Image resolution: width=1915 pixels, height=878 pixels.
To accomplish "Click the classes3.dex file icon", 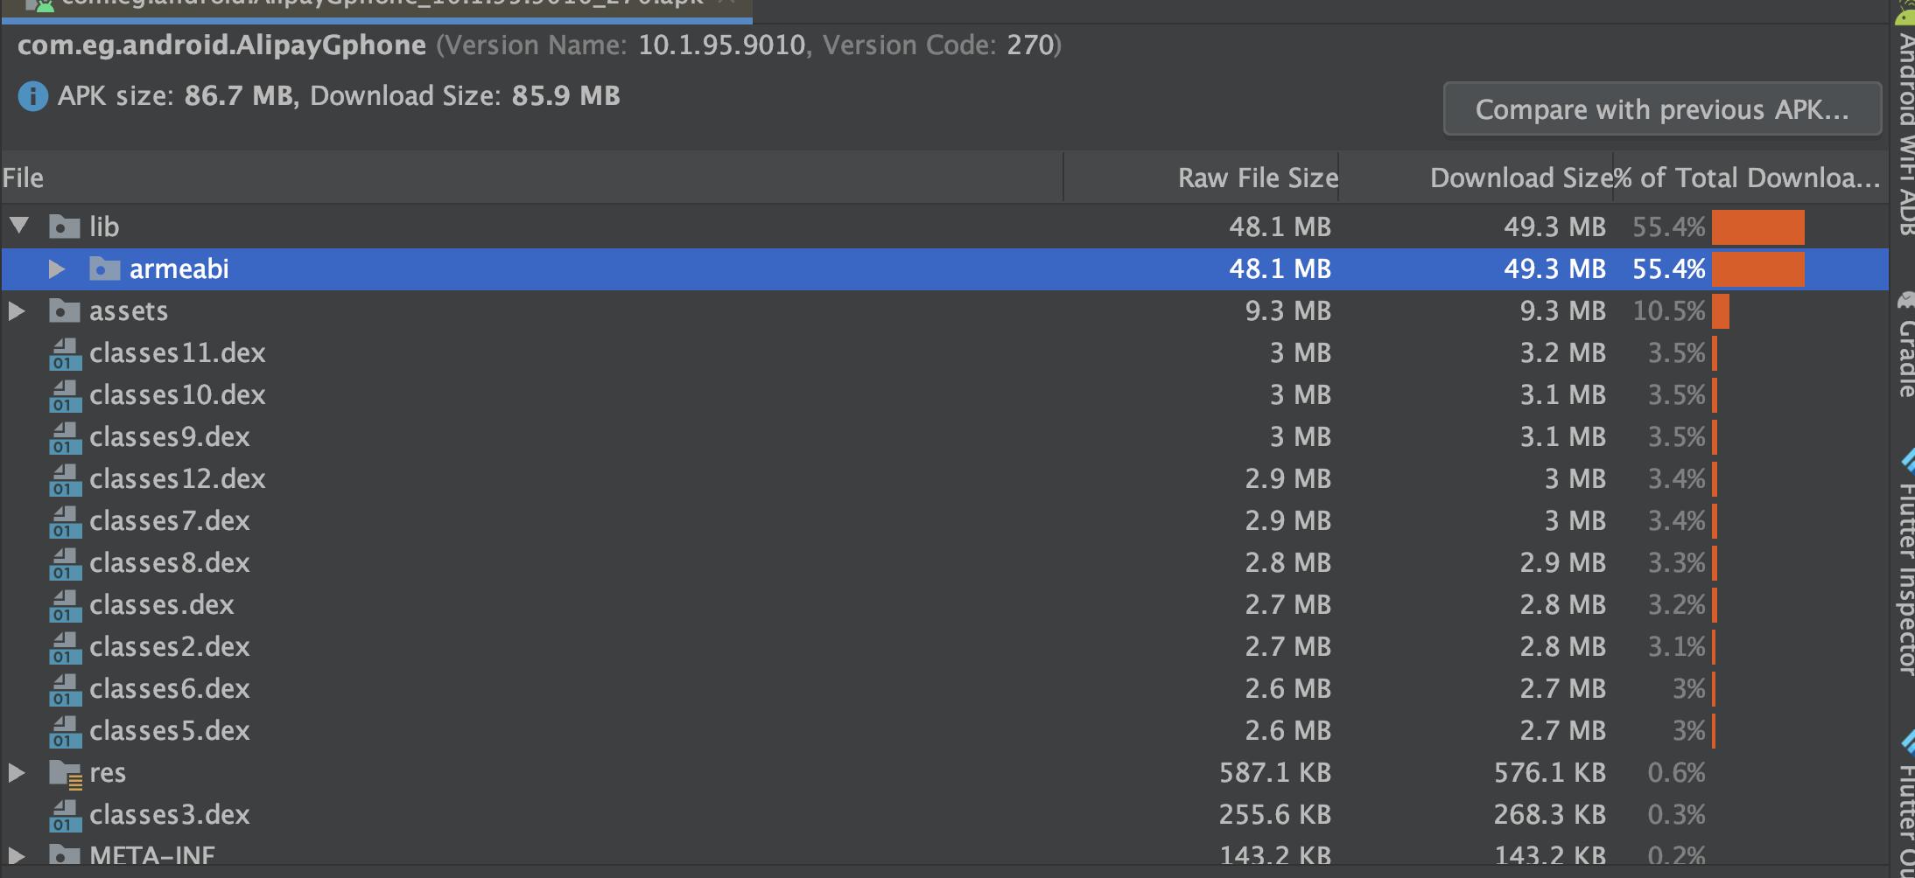I will [x=66, y=815].
